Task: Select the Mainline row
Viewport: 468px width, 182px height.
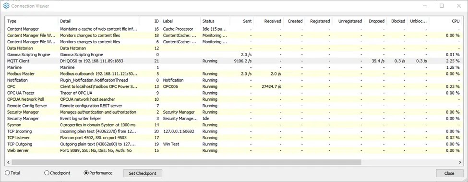Action: pos(234,67)
